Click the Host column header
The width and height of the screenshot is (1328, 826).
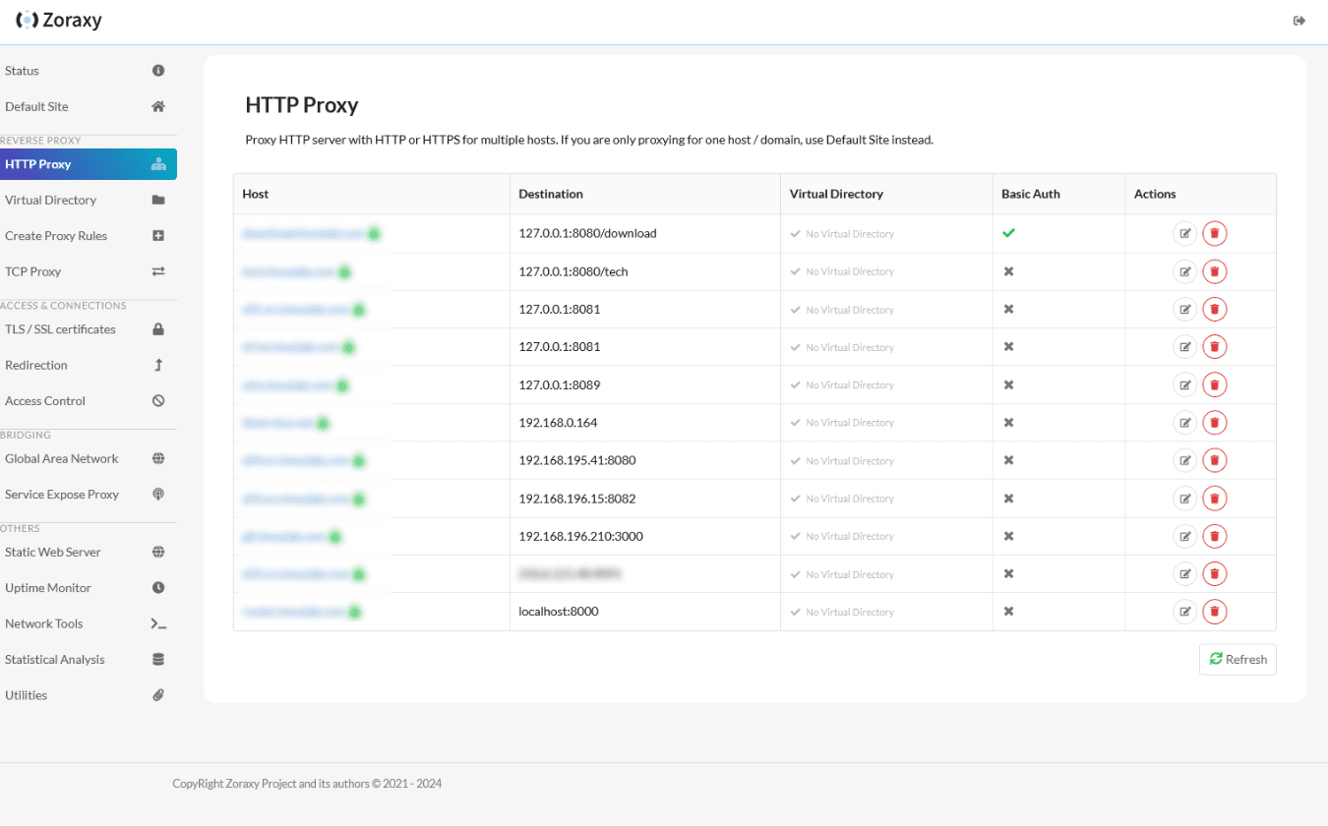coord(256,194)
